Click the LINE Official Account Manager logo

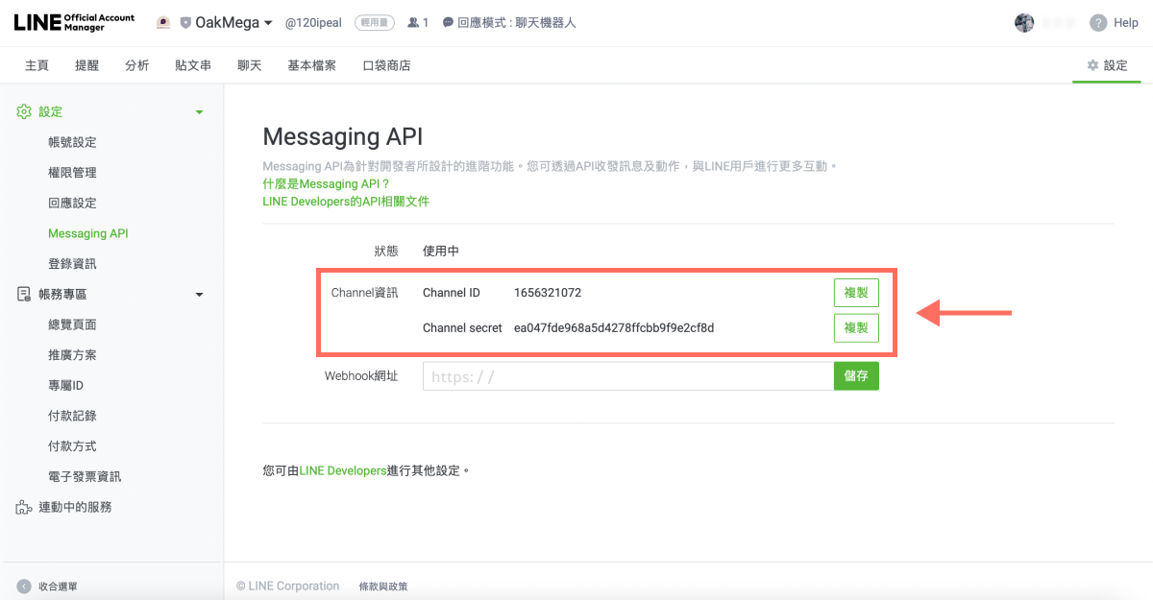point(74,22)
